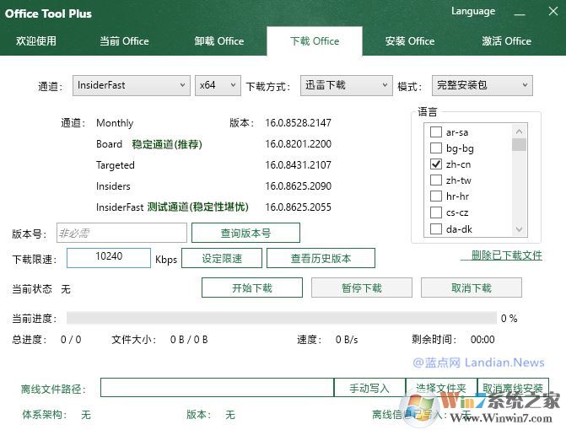
Task: Expand the InsiderFast channel dropdown
Action: (132, 85)
